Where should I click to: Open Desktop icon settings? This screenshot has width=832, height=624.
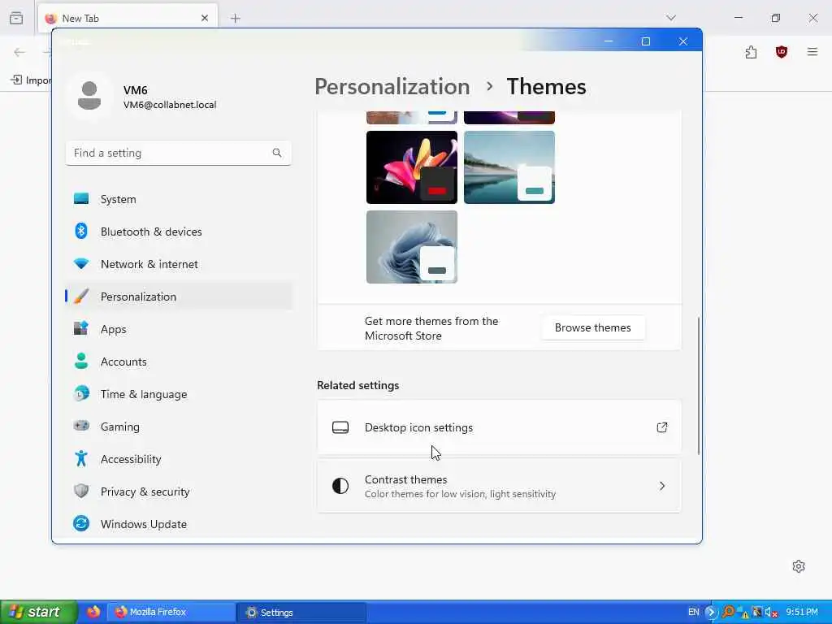tap(499, 427)
